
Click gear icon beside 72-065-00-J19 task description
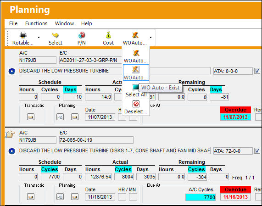pyautogui.click(x=11, y=151)
